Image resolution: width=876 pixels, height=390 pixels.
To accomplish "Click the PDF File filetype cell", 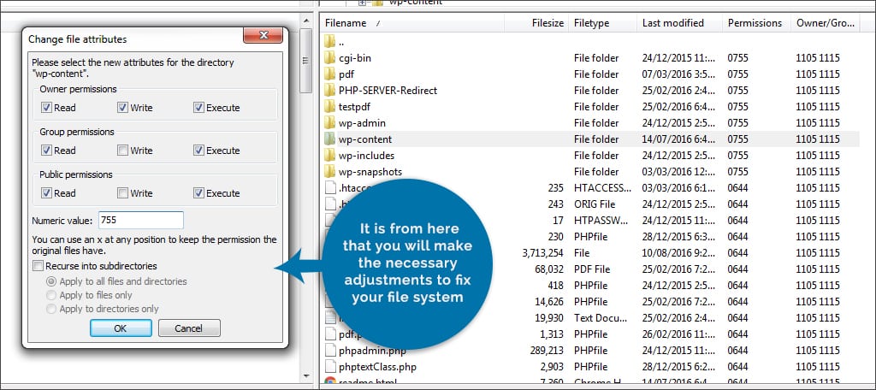I will point(593,269).
